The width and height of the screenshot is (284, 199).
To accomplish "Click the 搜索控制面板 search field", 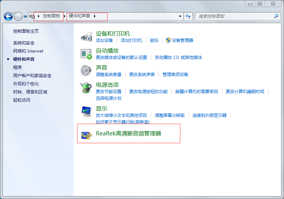I will coord(234,16).
